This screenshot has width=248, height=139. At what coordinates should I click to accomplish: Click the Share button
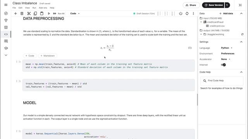(191, 5)
